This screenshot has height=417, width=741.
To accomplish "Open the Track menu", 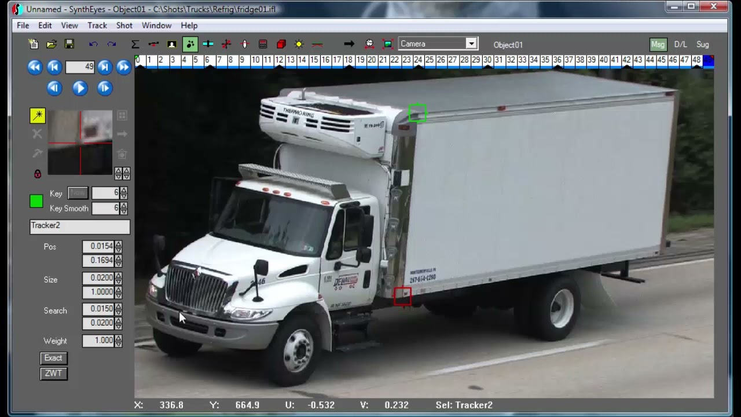I will point(97,25).
